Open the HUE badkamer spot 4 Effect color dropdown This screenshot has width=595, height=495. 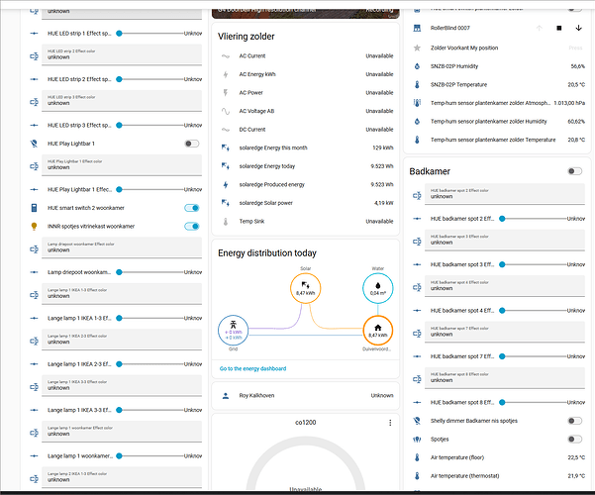505,286
